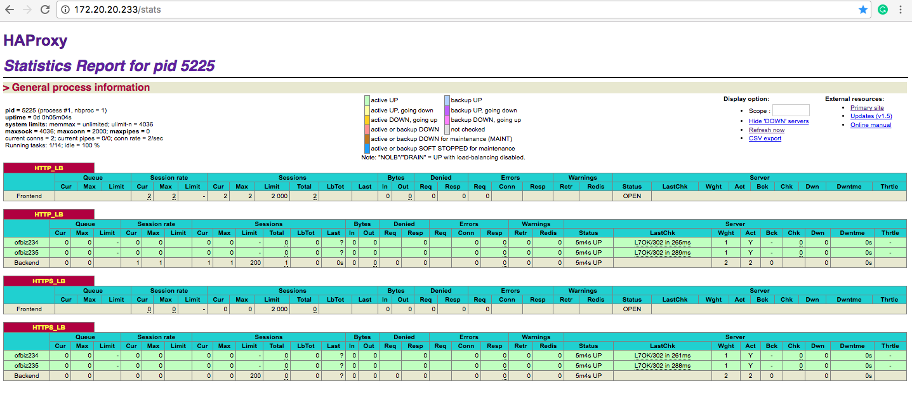Click the 'active or backup DOWN' legend swatch

pos(367,130)
